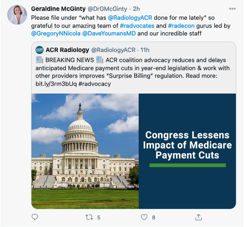Viewport: 244px width, 227px height.
Task: Open the ACR Radiology quoted account name
Action: (67, 50)
